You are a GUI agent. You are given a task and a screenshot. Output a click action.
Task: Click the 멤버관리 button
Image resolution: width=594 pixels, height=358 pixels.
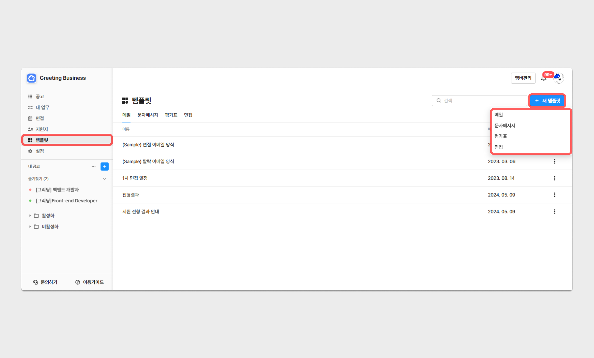click(523, 78)
